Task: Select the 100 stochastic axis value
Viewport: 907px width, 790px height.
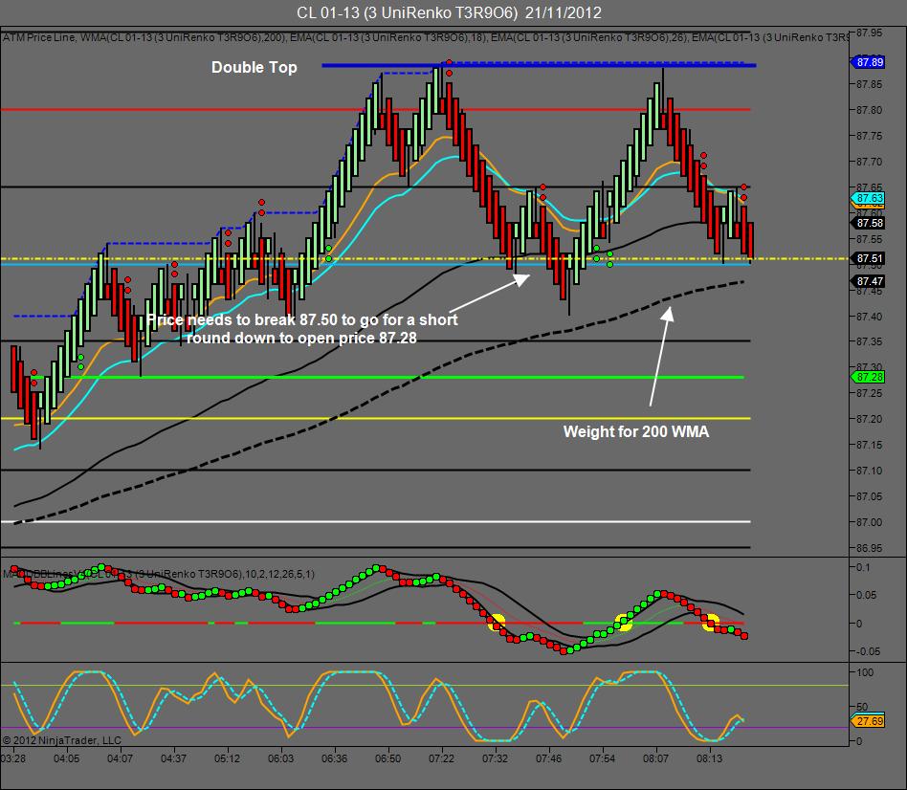Action: click(x=865, y=672)
